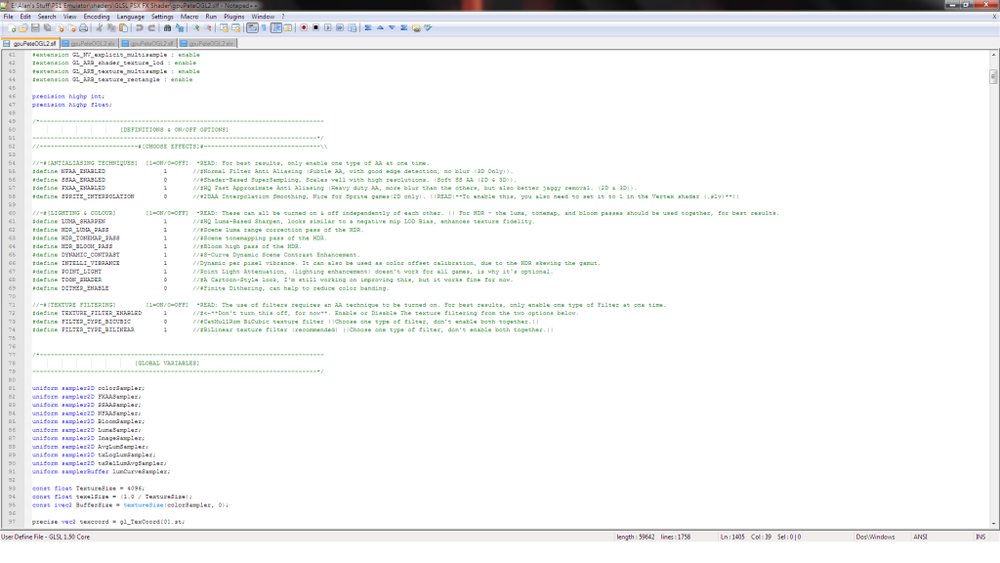Save current file with the Save icon
The width and height of the screenshot is (1000, 563).
click(x=35, y=28)
